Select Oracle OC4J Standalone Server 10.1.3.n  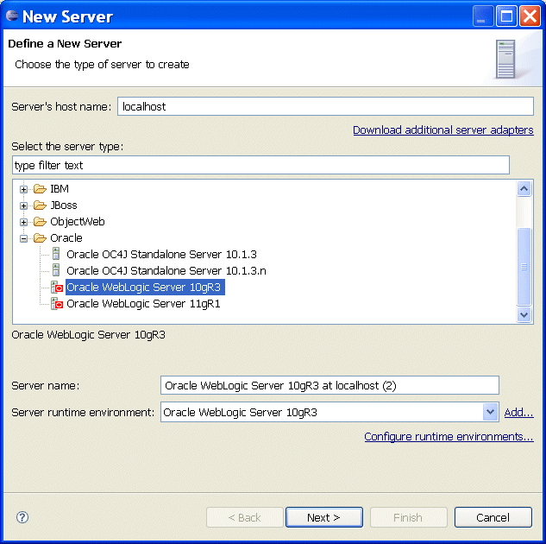pos(166,271)
